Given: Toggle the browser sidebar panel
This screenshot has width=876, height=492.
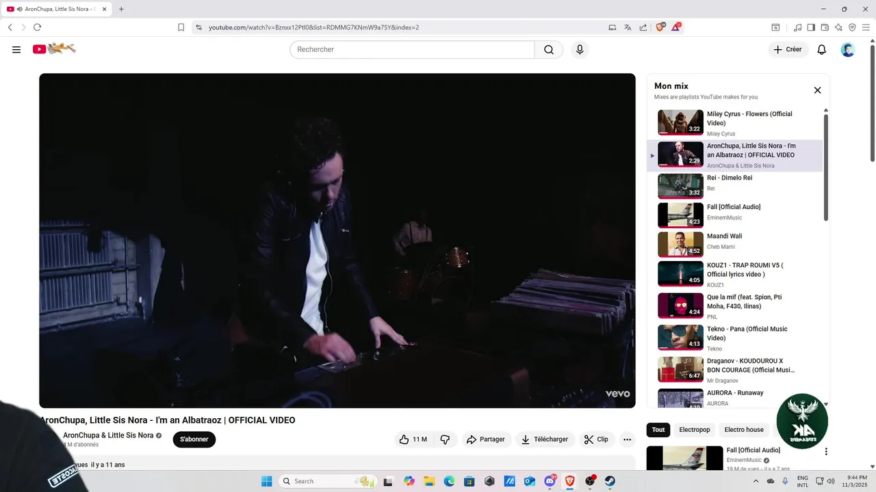Looking at the screenshot, I should [811, 27].
